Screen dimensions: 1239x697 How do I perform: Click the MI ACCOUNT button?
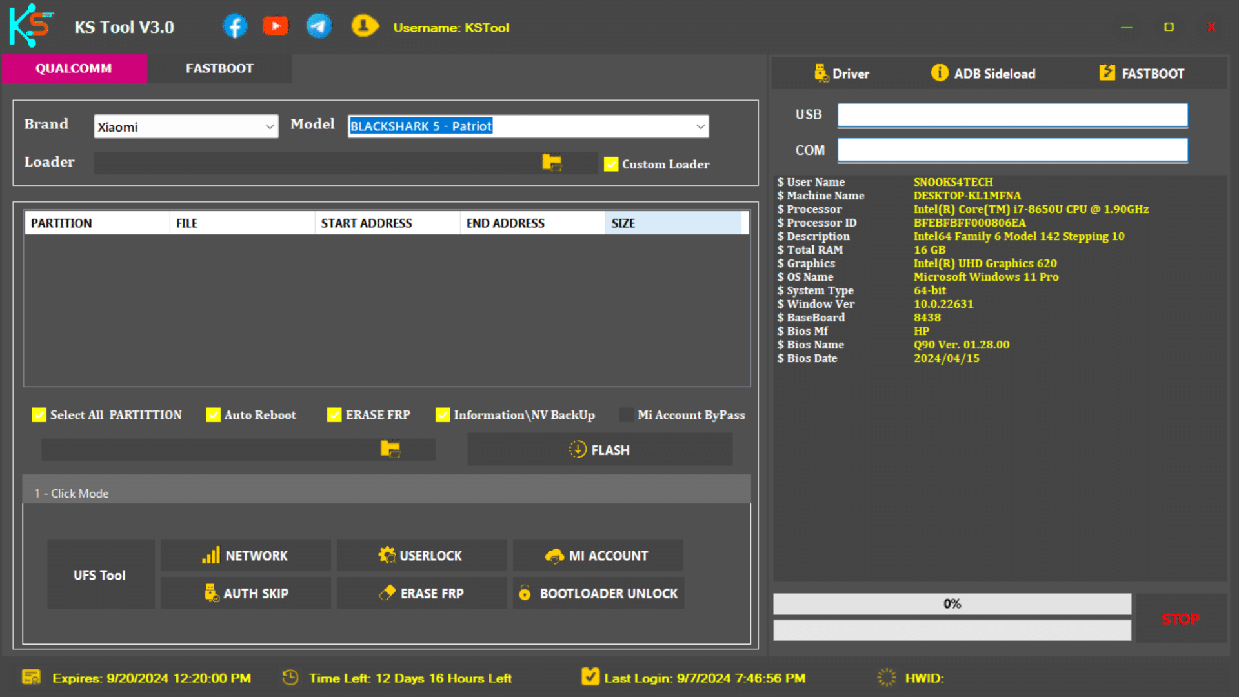pos(598,556)
